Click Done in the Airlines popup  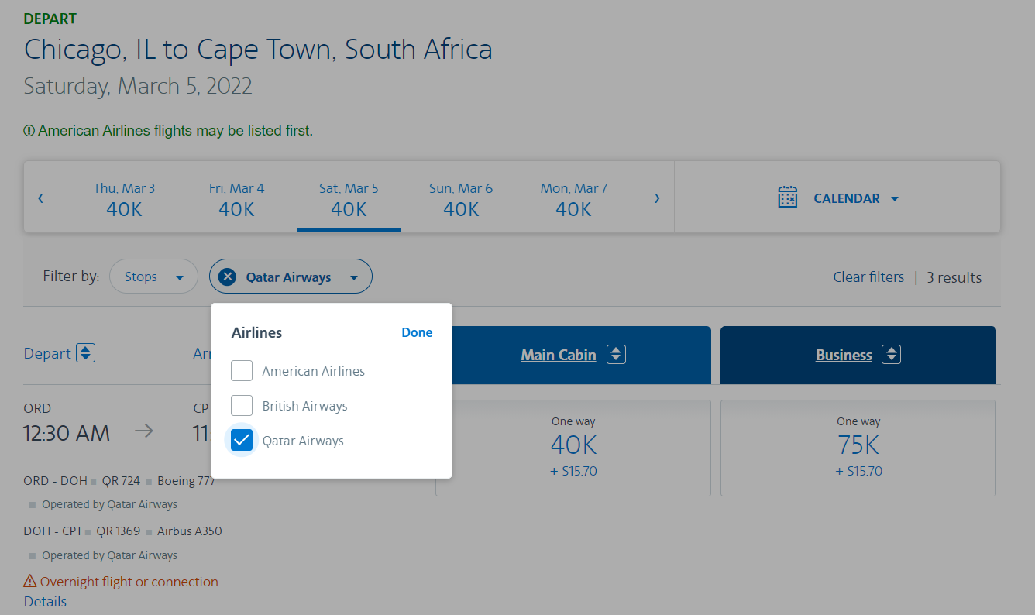tap(417, 332)
